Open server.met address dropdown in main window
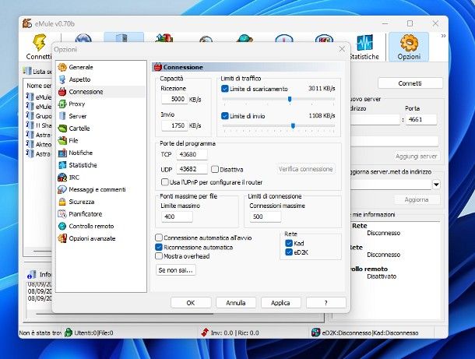Image resolution: width=475 pixels, height=359 pixels. pos(436,185)
